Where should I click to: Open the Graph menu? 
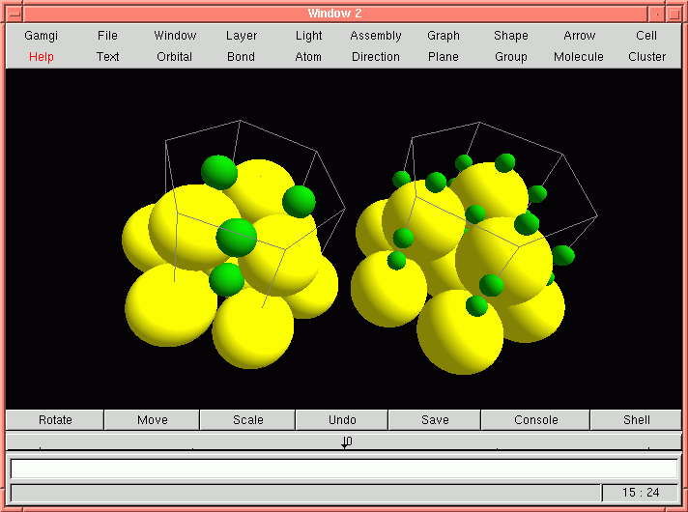coord(444,36)
